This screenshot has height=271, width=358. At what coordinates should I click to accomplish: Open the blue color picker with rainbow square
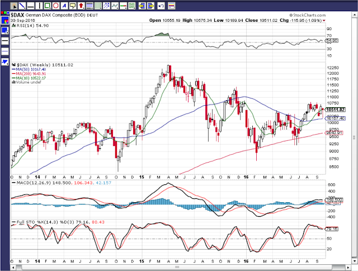pyautogui.click(x=5, y=21)
